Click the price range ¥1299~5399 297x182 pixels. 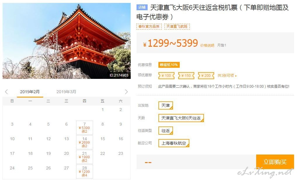[x=170, y=43]
